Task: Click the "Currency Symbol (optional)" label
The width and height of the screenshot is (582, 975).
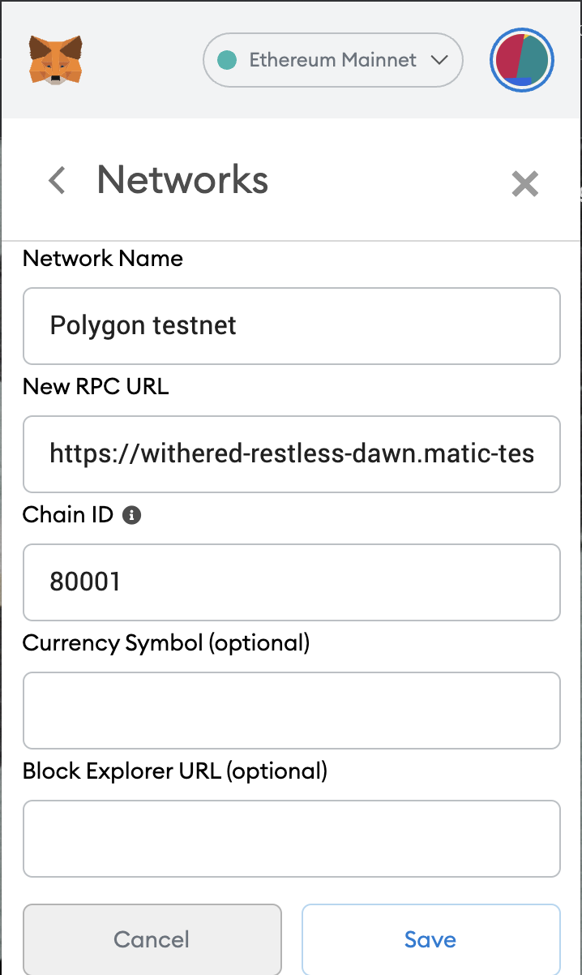Action: tap(166, 643)
